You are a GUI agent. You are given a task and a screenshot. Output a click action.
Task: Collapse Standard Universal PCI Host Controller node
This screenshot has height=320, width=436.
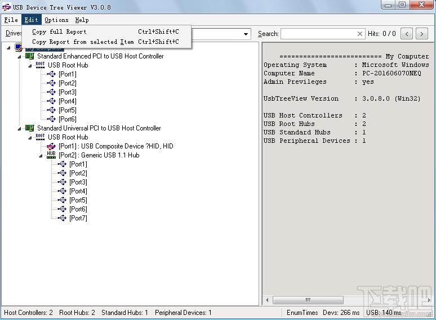tap(19, 129)
